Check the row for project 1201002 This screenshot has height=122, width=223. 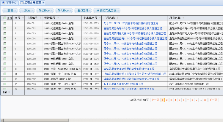tap(5, 28)
